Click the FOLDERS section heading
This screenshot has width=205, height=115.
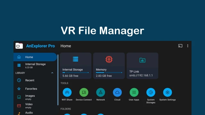[x=66, y=109]
